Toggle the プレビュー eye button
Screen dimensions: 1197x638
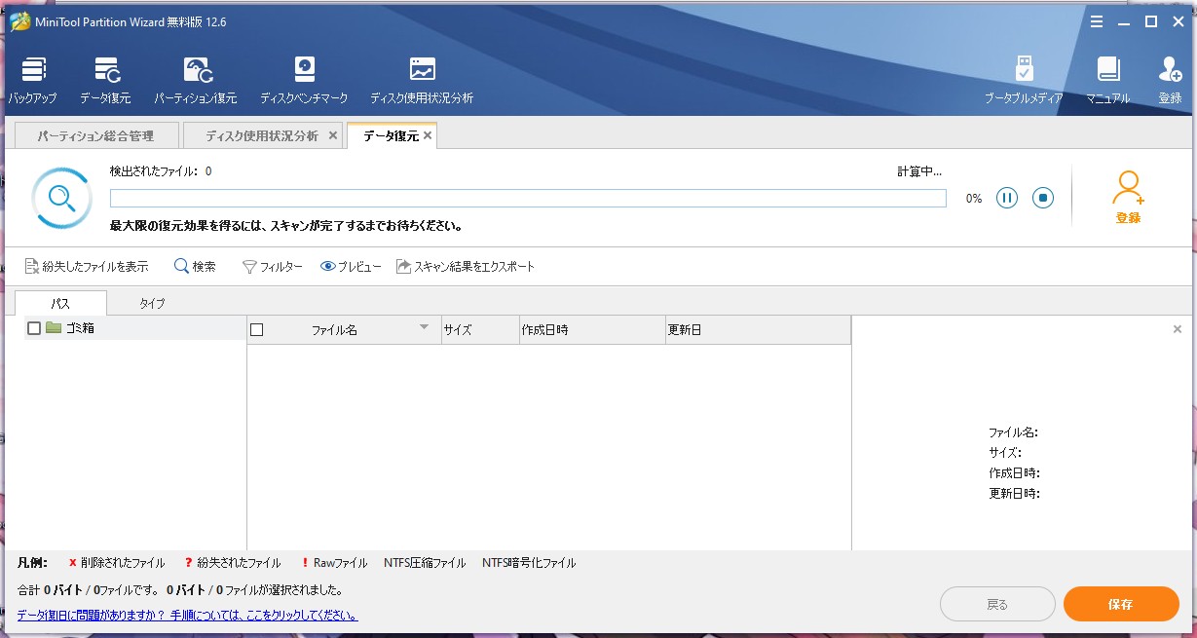pos(351,266)
